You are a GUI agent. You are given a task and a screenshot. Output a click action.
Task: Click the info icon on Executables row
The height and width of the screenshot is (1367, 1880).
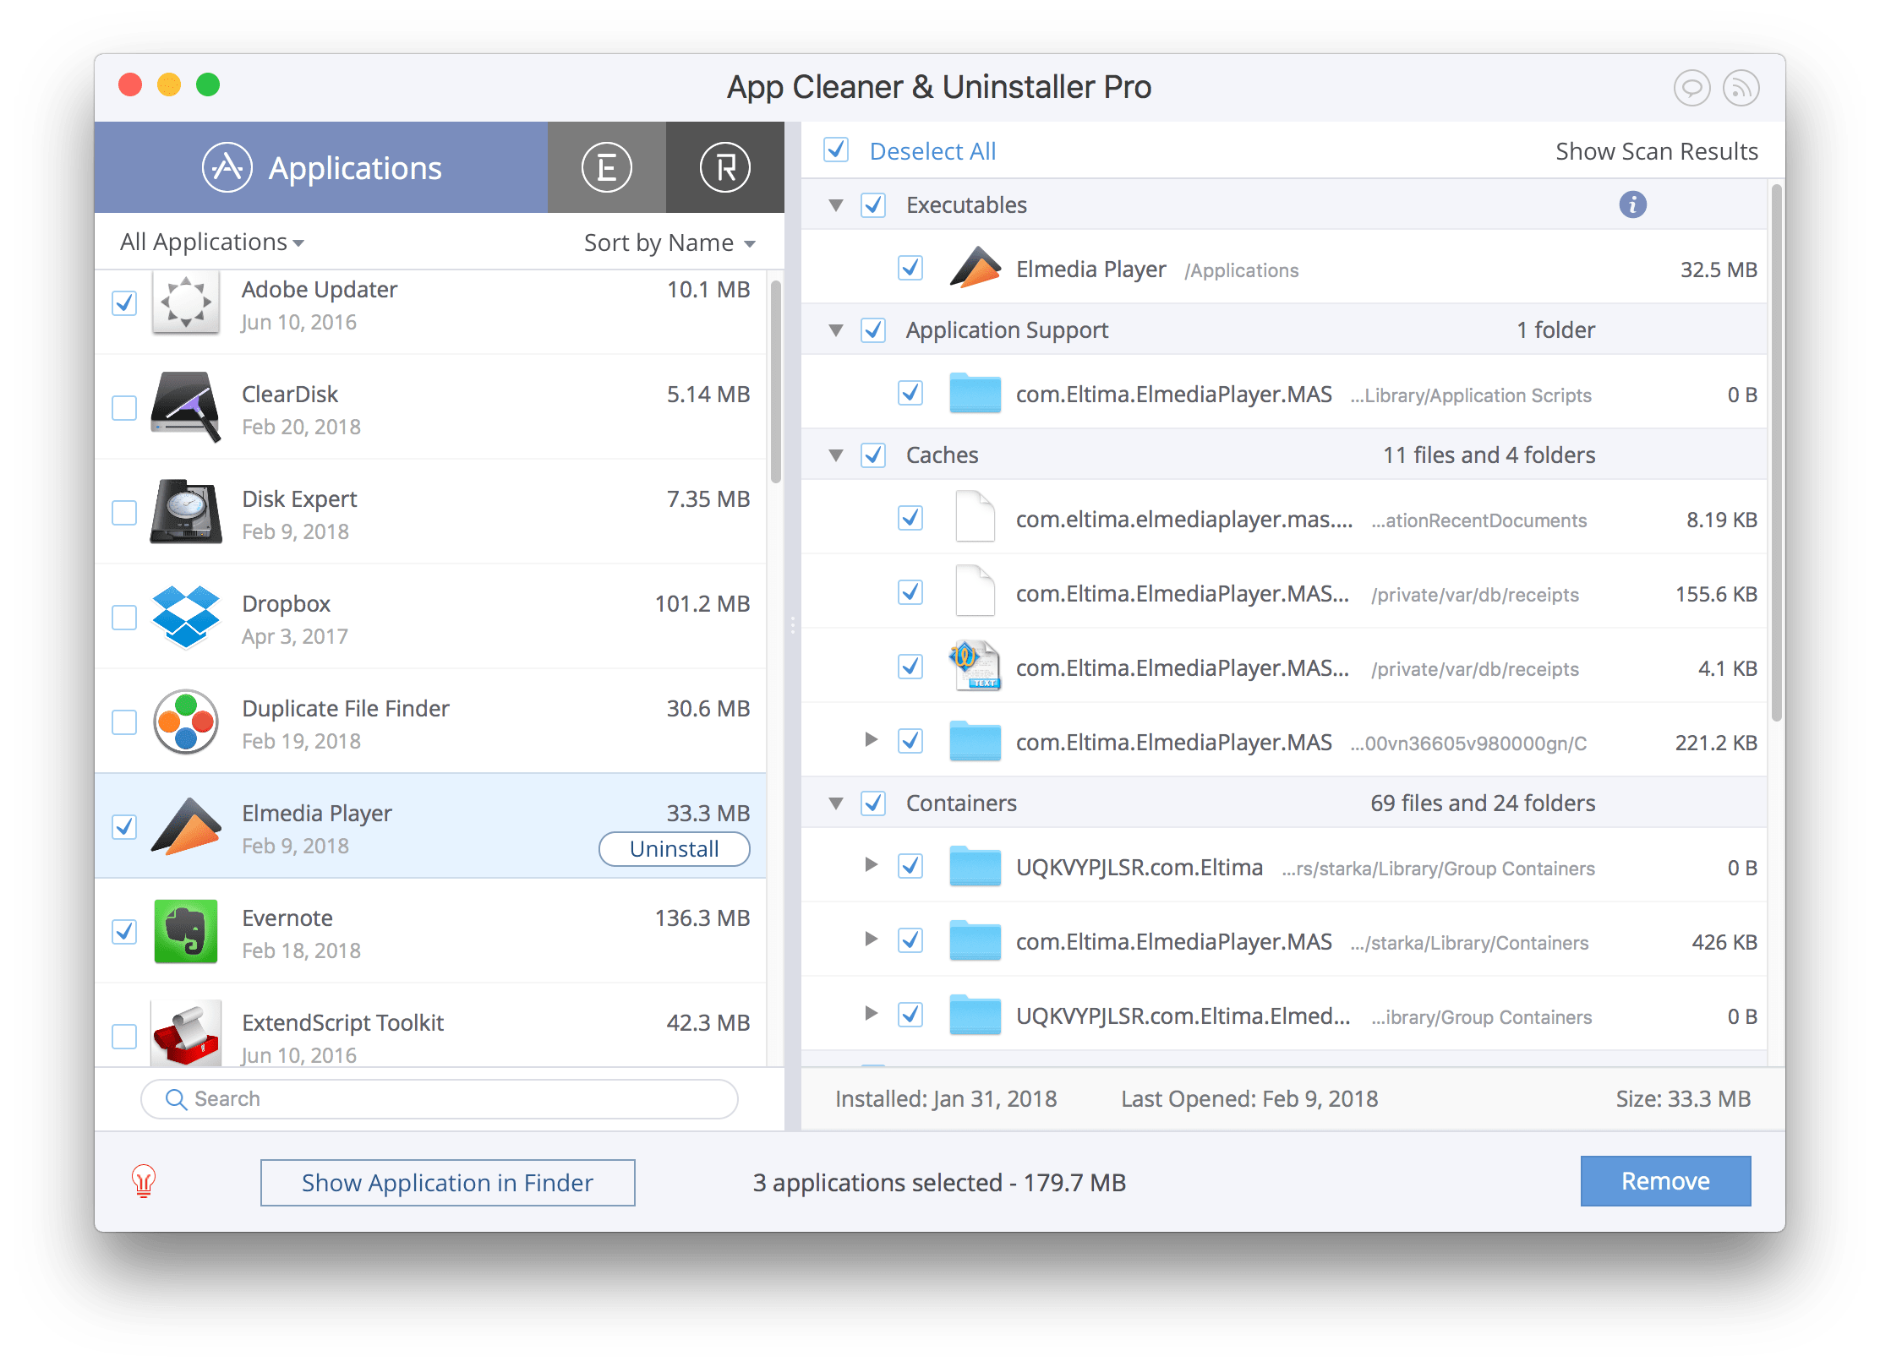[x=1632, y=204]
